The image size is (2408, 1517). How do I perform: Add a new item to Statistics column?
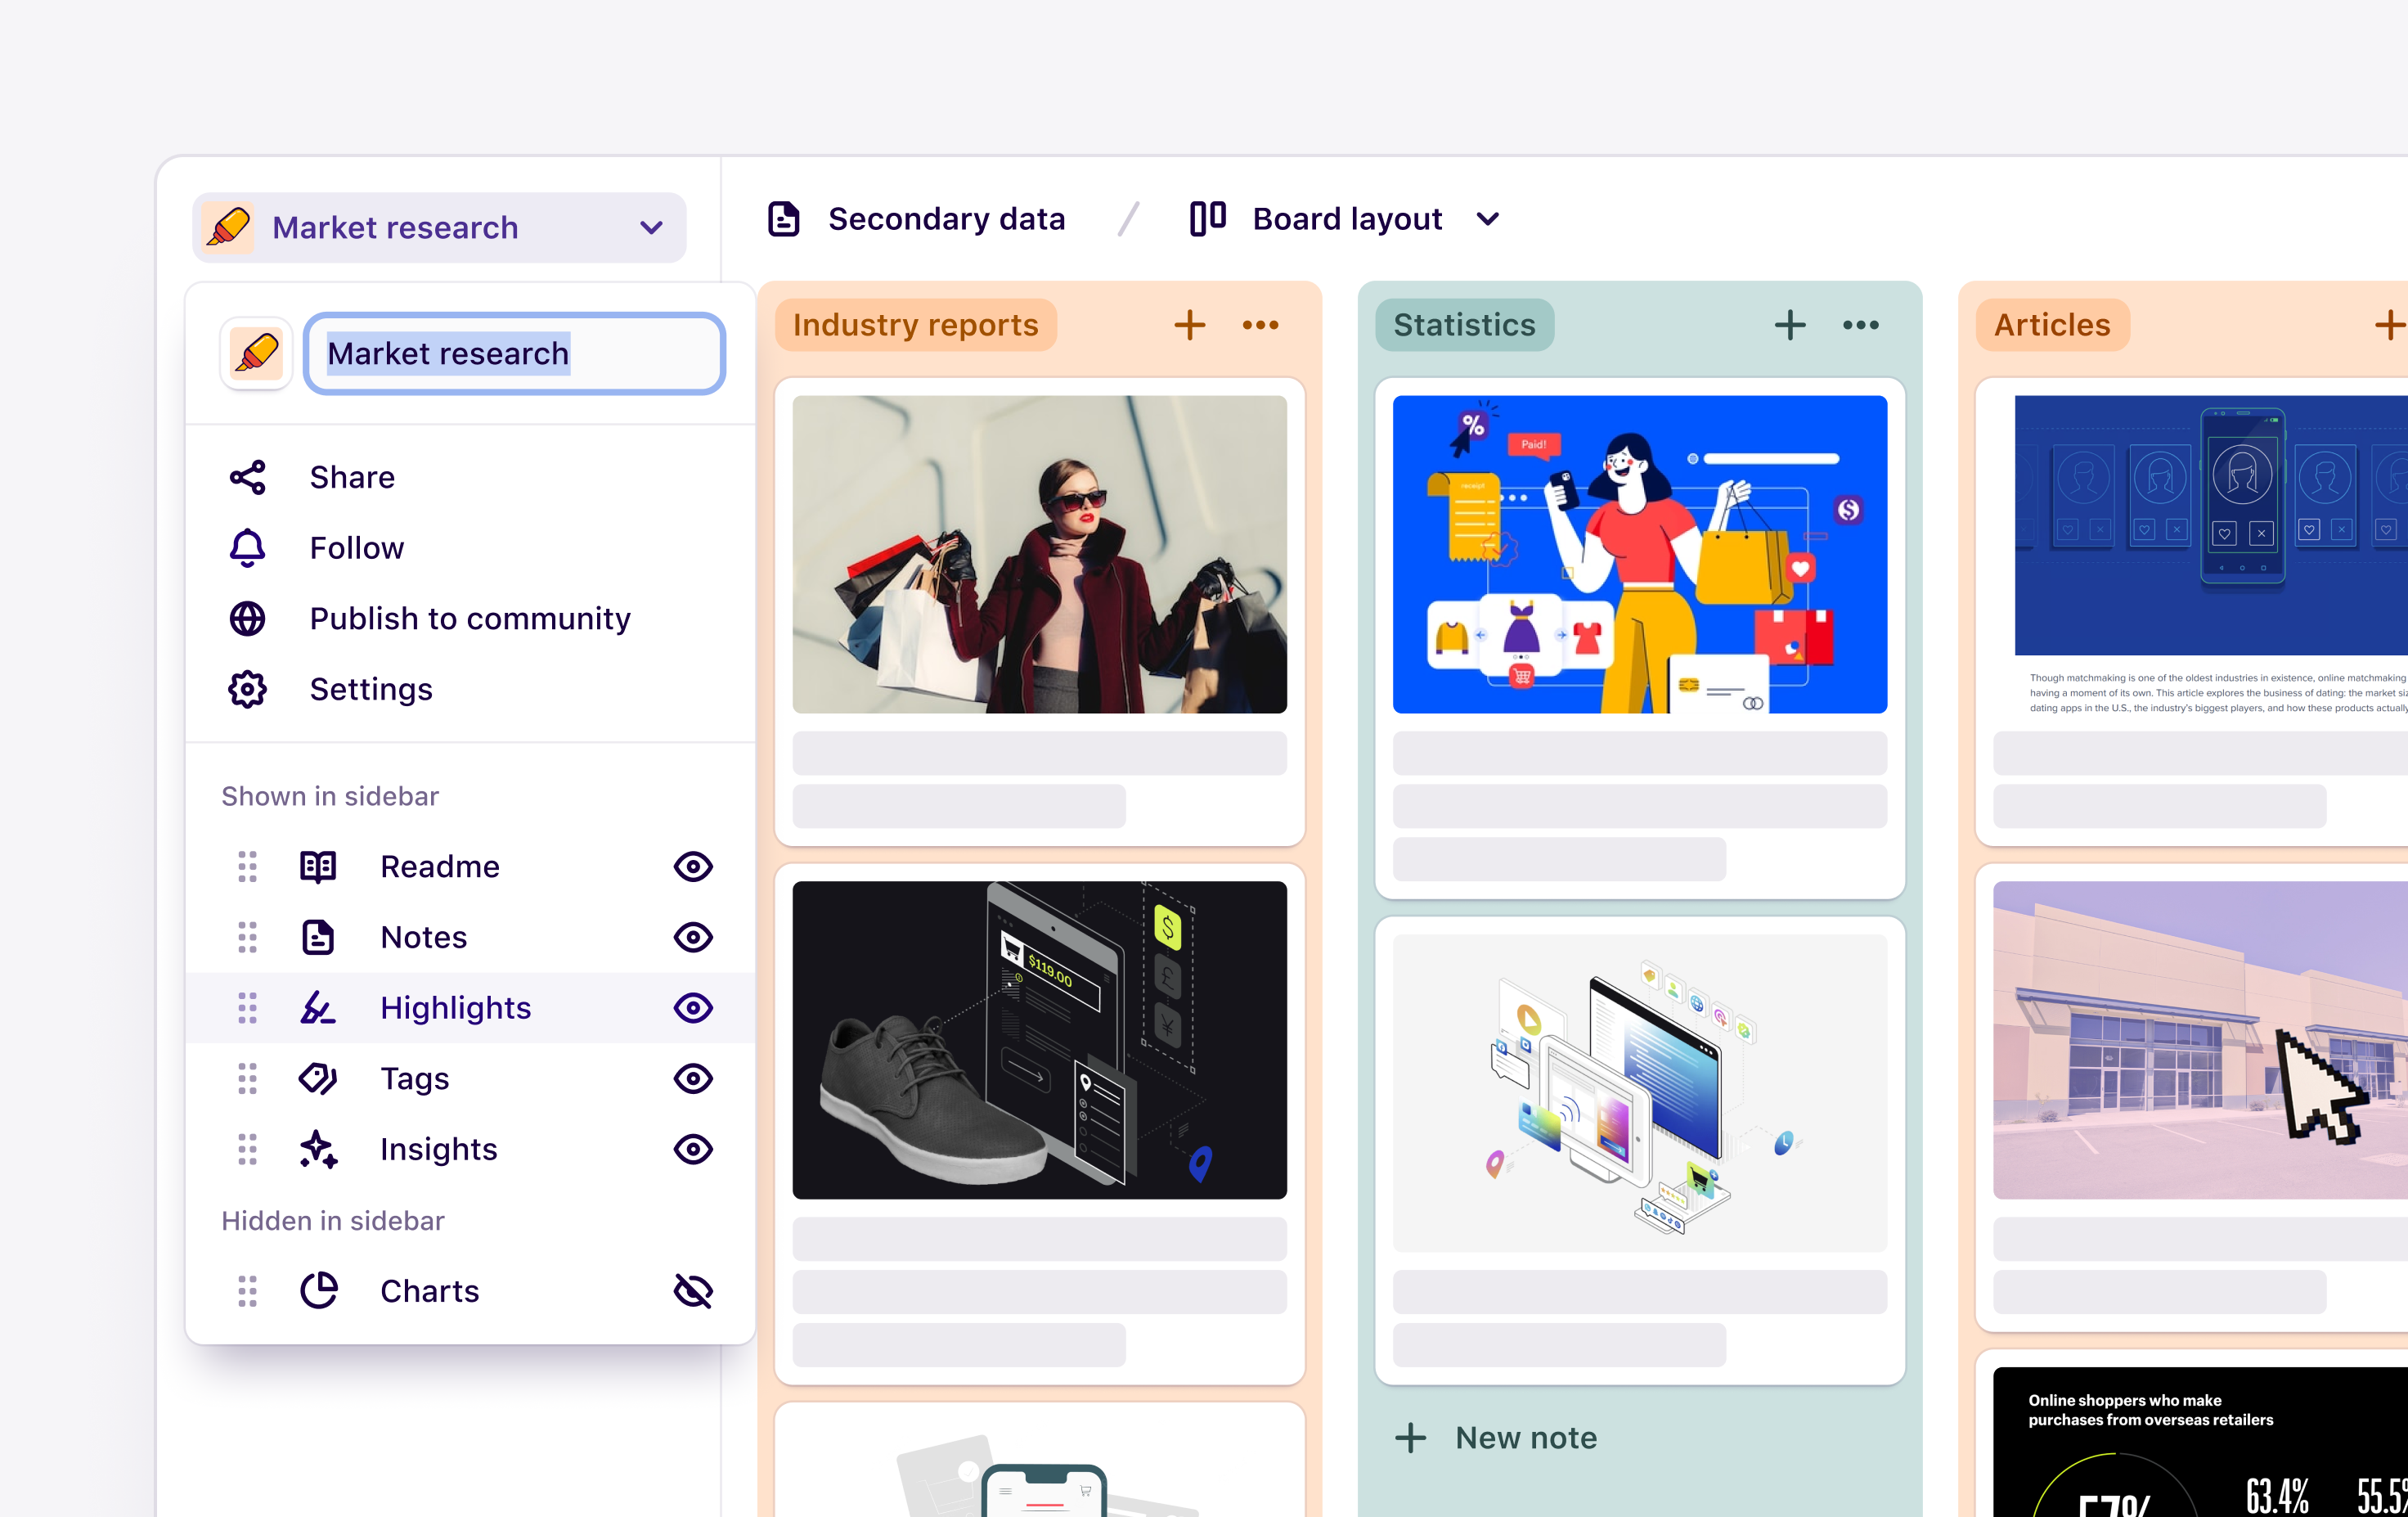1789,325
